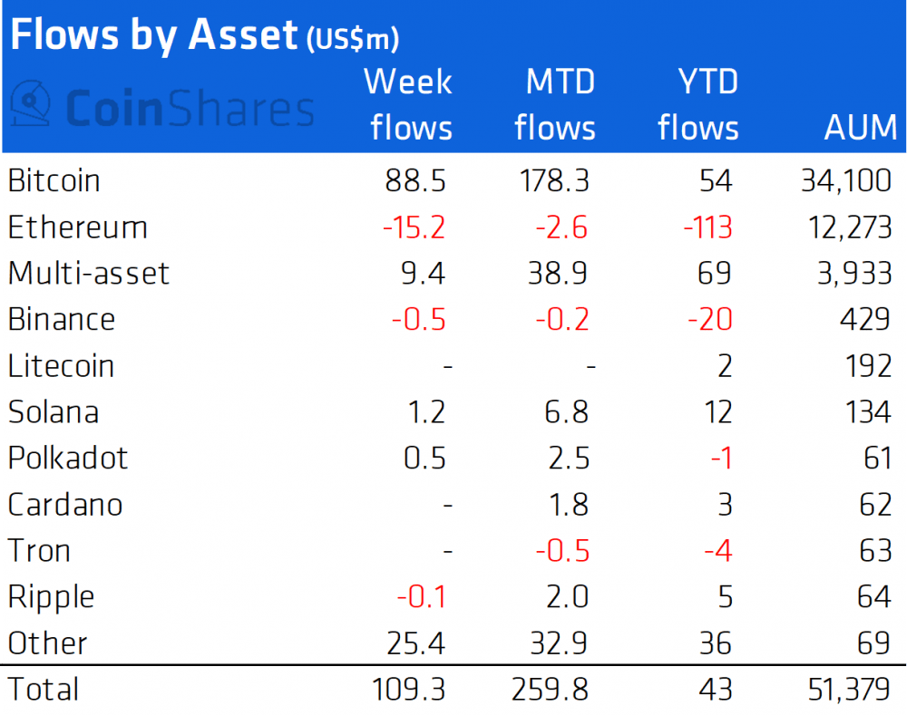Click the Ripple row label

point(52,596)
